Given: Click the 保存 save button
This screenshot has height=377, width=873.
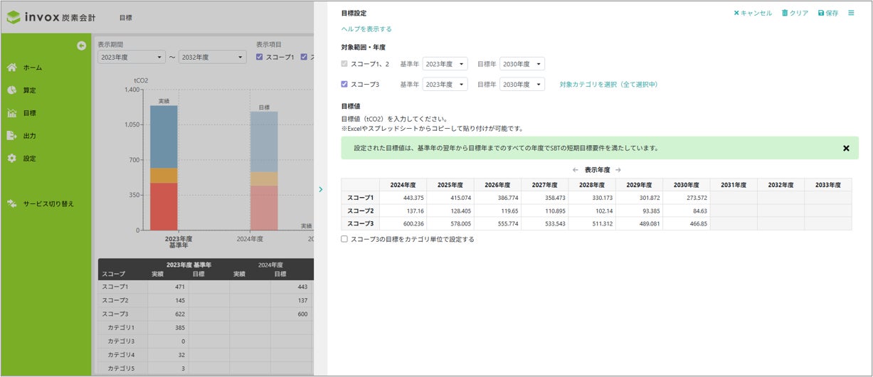Looking at the screenshot, I should pos(828,13).
